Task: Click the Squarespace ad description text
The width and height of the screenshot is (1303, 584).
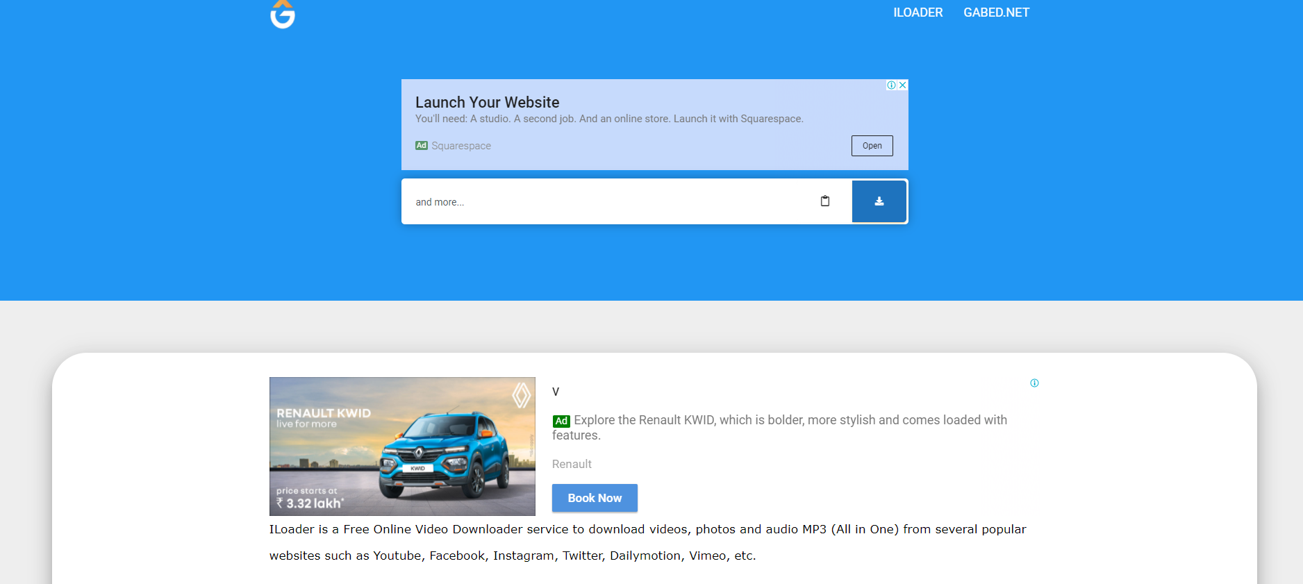Action: click(x=608, y=119)
